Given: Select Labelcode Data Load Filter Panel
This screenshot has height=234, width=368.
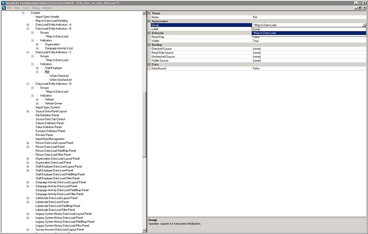Looking at the screenshot, I should tap(55, 210).
